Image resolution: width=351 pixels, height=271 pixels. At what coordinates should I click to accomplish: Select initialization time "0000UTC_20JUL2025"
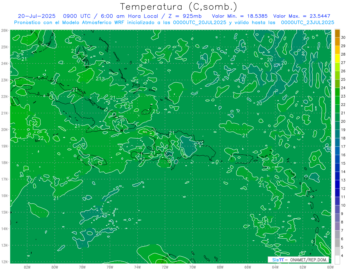click(199, 23)
